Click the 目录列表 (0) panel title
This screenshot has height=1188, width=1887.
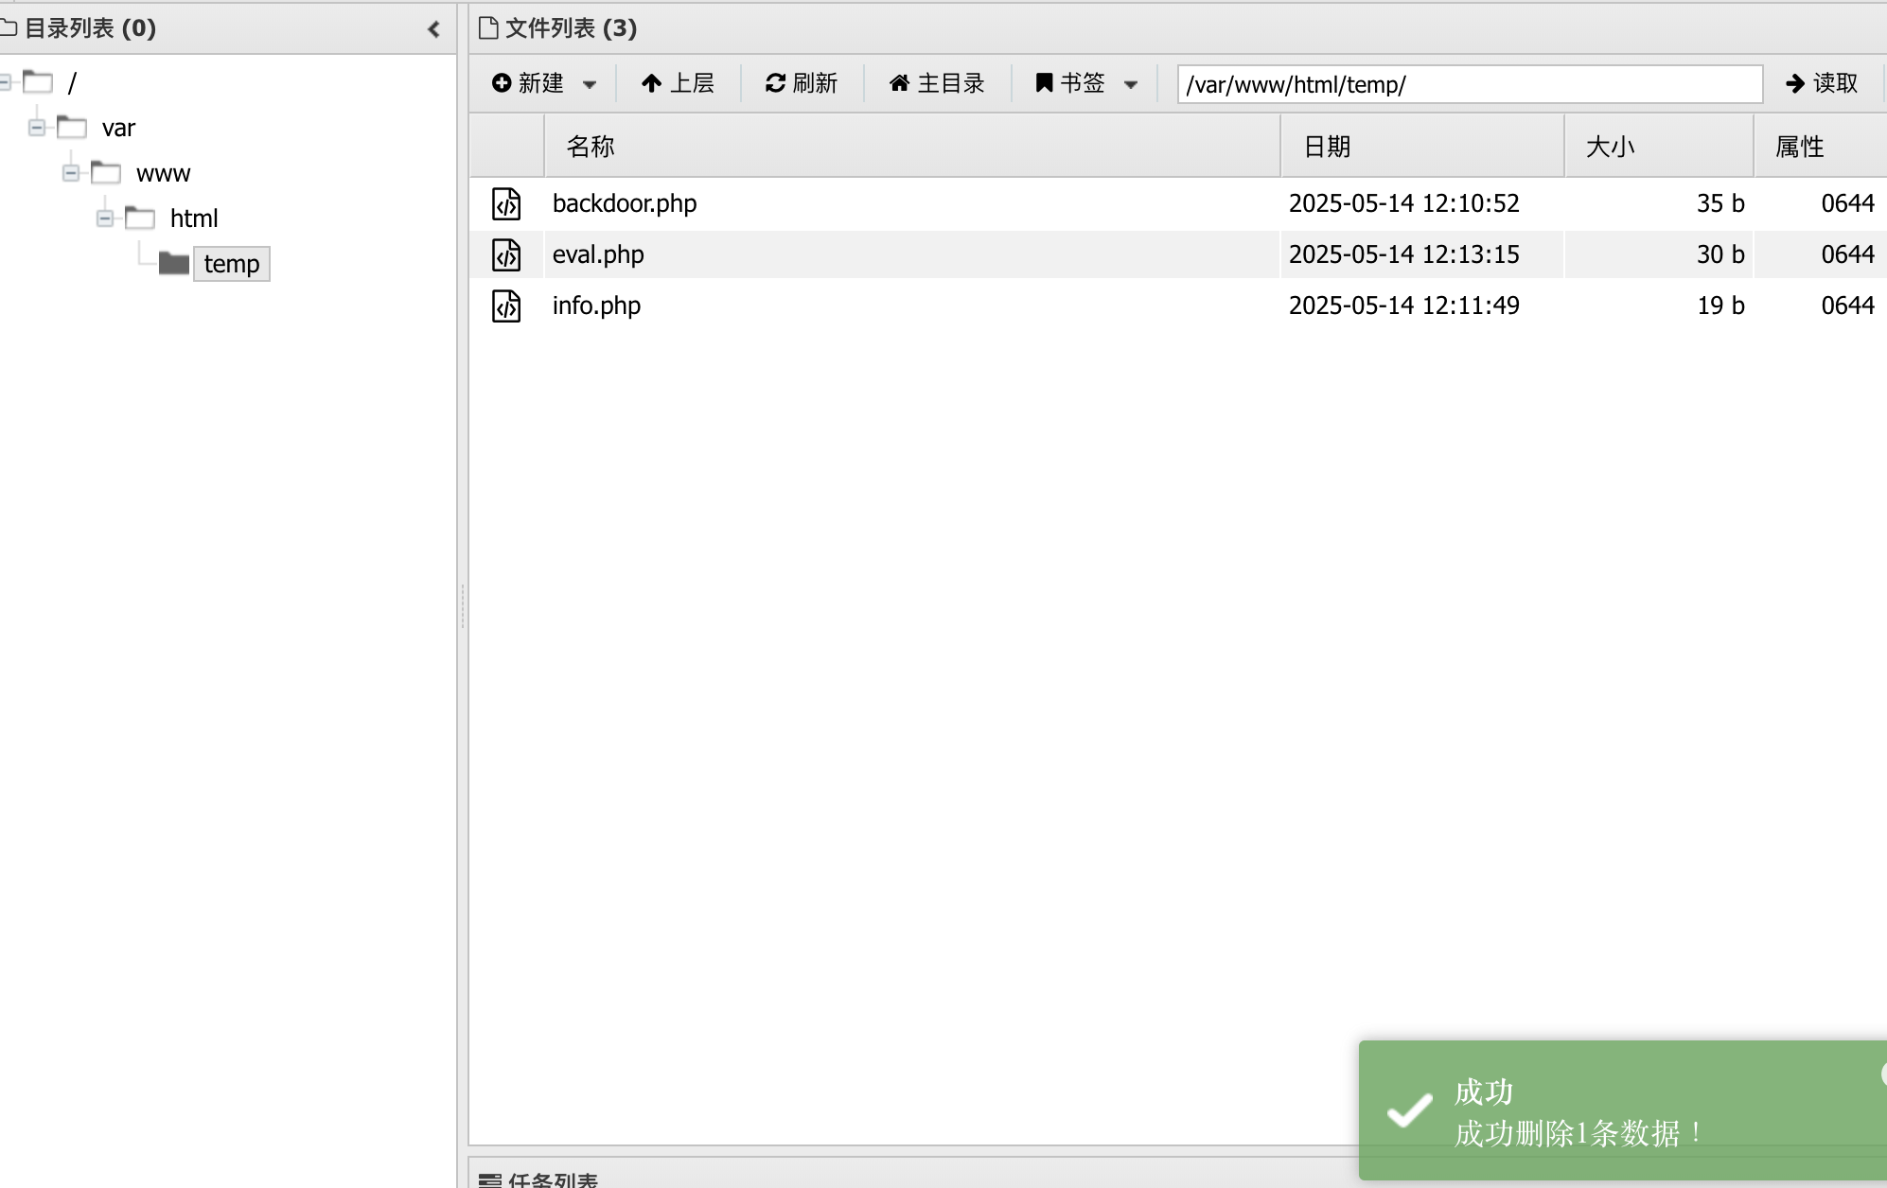pos(90,28)
